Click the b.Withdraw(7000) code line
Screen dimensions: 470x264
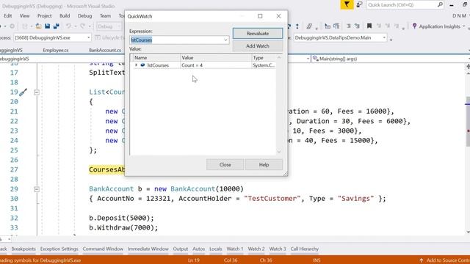(123, 227)
